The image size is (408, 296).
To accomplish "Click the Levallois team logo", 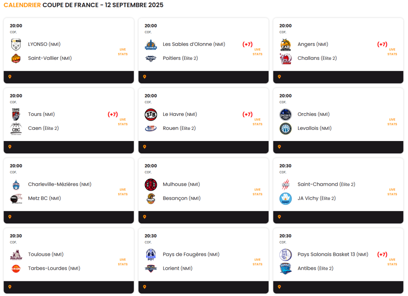I will [285, 129].
